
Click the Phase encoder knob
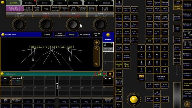pyautogui.click(x=100, y=24)
